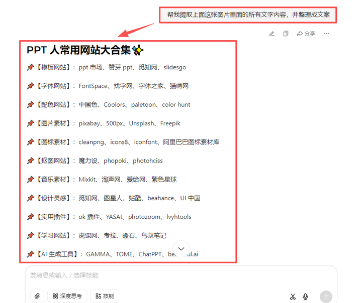Click the scroll-to-bottom chevron button
Screen dimensions: 362x303
click(181, 249)
